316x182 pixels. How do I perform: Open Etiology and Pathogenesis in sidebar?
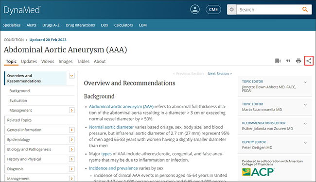(29, 149)
